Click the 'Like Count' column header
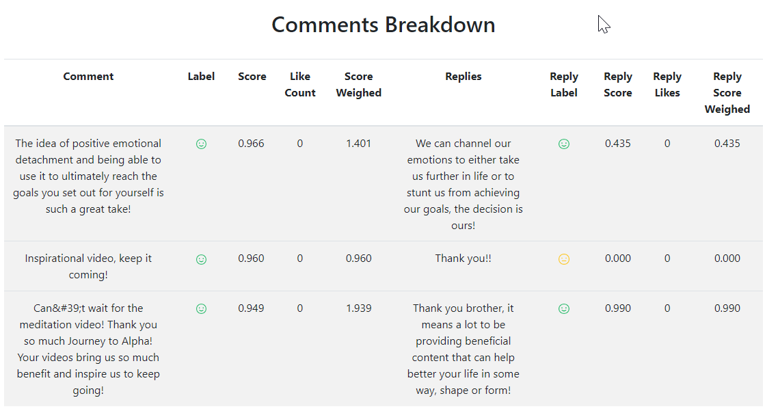 300,84
